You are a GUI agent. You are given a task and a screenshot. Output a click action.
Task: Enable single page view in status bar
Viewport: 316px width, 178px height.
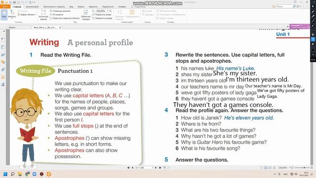tap(261, 168)
